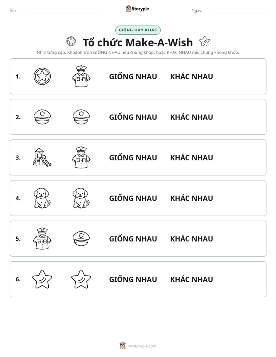The height and width of the screenshot is (357, 276).
Task: Click the left star icon in row 6
Action: pos(42,279)
